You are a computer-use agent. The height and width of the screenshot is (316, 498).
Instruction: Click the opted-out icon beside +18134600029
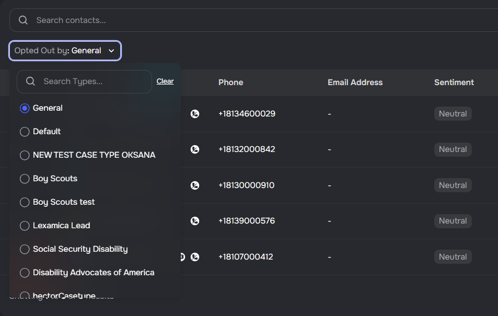click(x=195, y=114)
